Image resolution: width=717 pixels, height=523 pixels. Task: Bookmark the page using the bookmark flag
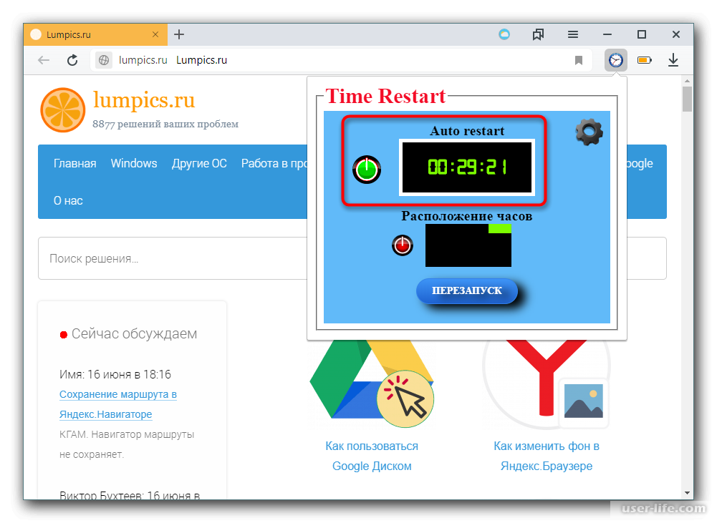click(x=579, y=60)
